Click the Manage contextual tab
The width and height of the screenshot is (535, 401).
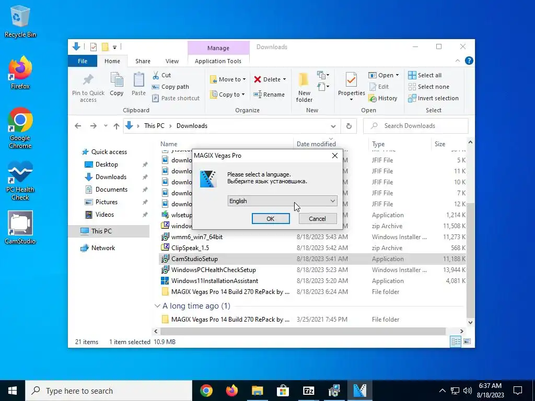pyautogui.click(x=218, y=48)
